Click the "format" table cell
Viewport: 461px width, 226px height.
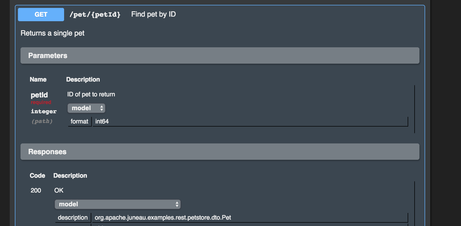(79, 121)
